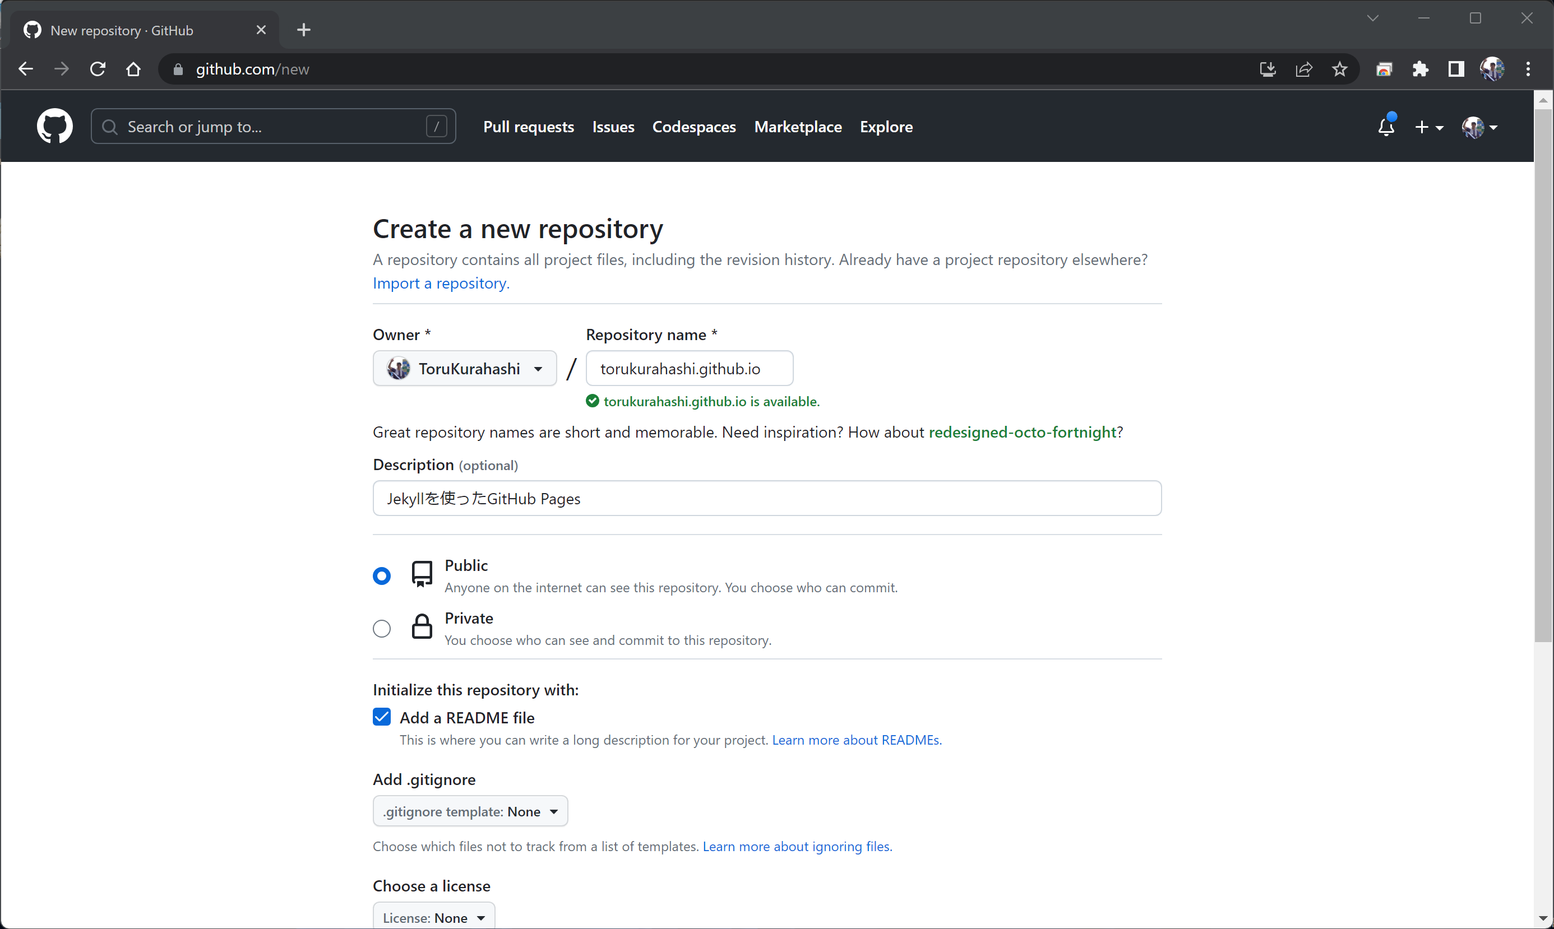Close the New repository tab
This screenshot has height=929, width=1554.
tap(261, 30)
